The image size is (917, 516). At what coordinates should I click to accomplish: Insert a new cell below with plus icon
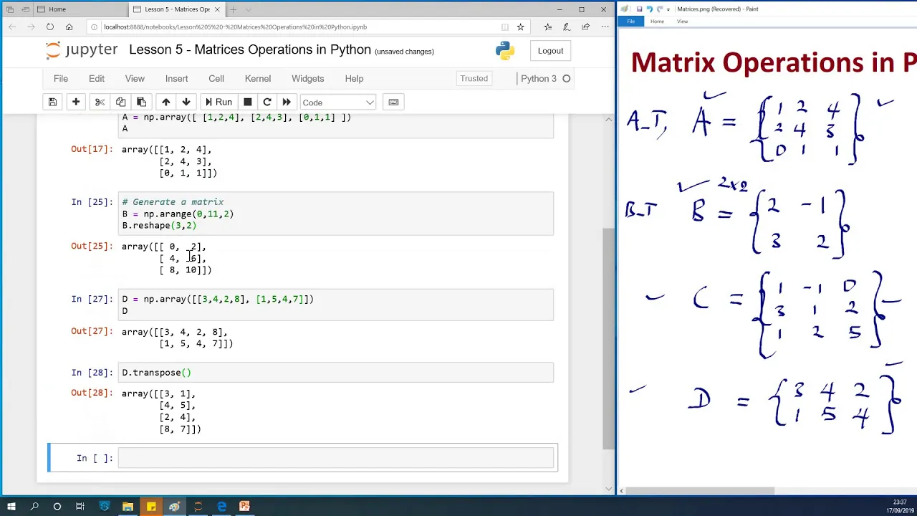(x=76, y=102)
